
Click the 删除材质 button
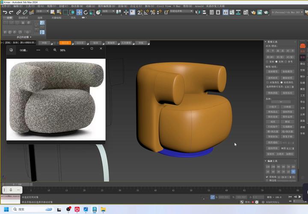click(287, 78)
